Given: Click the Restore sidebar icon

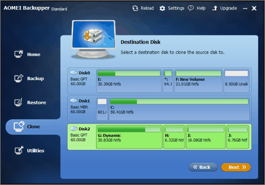Looking at the screenshot, I should (18, 102).
